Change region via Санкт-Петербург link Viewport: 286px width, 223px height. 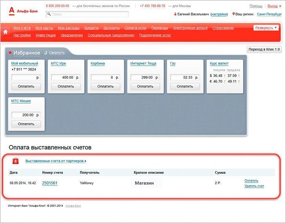point(269,14)
